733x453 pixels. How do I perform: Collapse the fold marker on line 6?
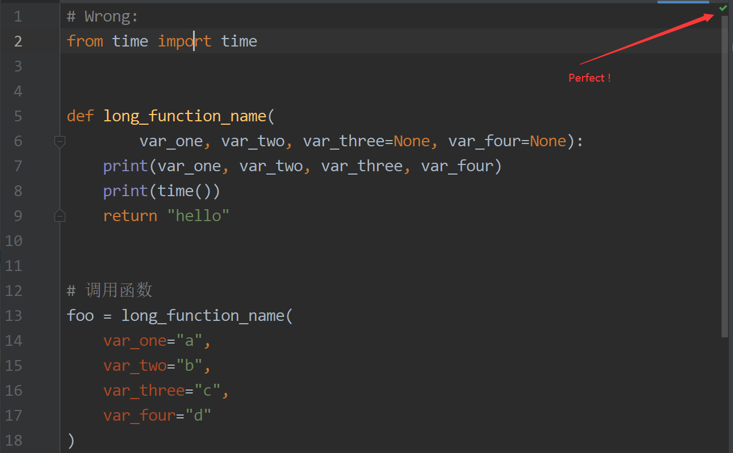click(x=60, y=142)
